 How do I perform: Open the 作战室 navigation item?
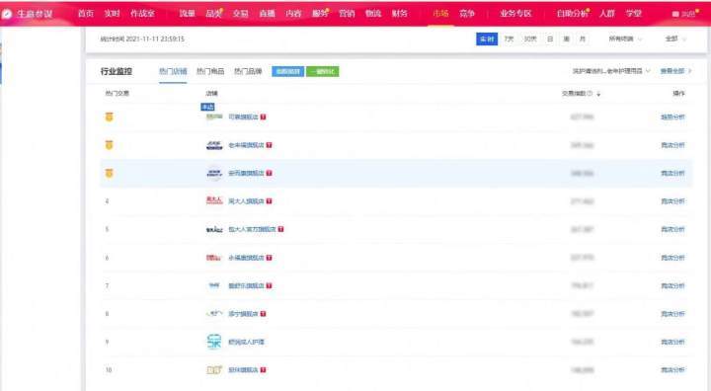pyautogui.click(x=142, y=14)
